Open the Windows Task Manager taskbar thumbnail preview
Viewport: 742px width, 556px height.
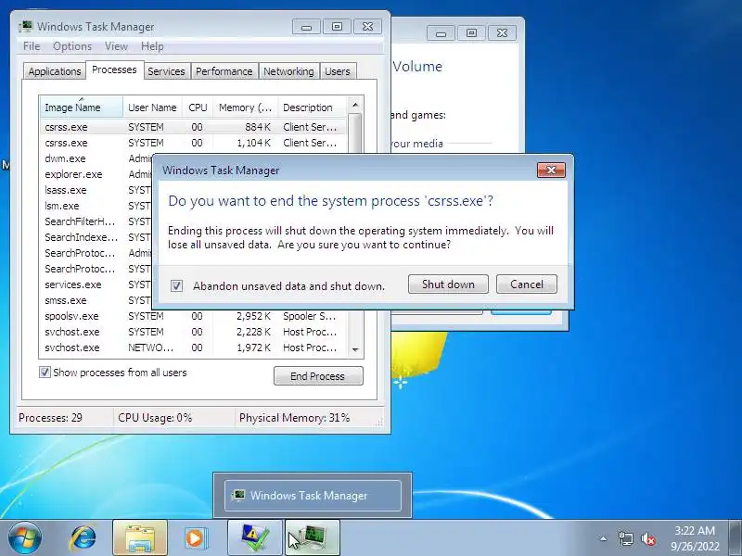[x=313, y=496]
